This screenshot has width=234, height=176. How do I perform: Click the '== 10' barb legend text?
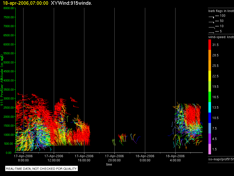[x=219, y=26]
